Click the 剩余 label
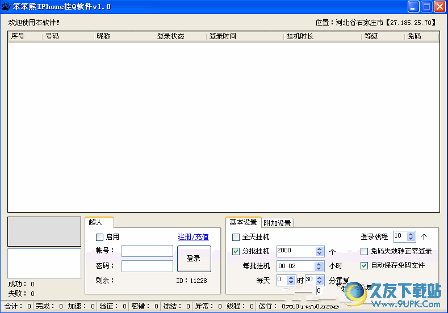This screenshot has width=448, height=313. [104, 281]
